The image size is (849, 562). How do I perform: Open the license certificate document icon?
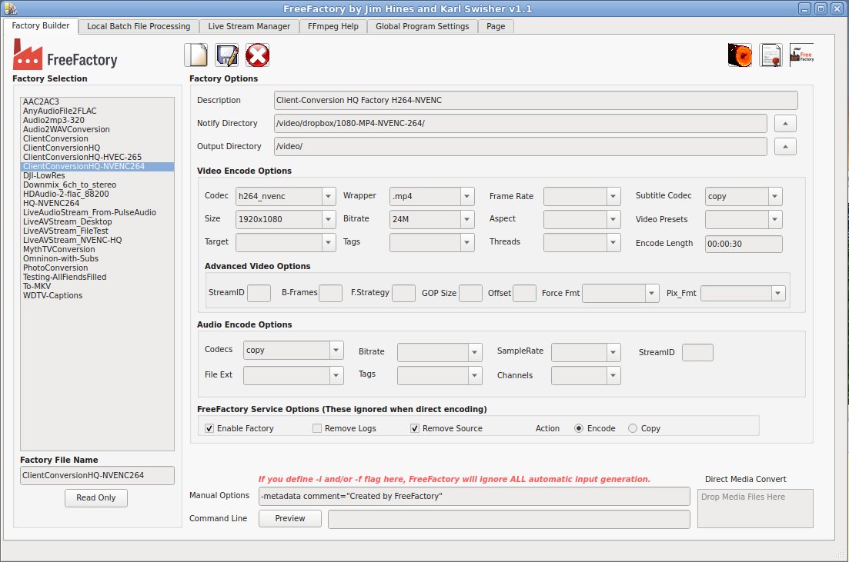pyautogui.click(x=770, y=55)
